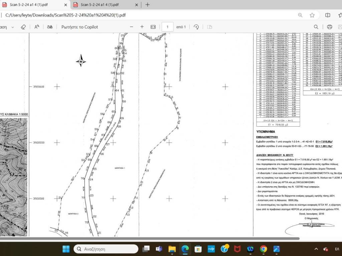Screen dimensions: 342x256
Task: Expand the draw tool options chevron
Action: [x=13, y=27]
